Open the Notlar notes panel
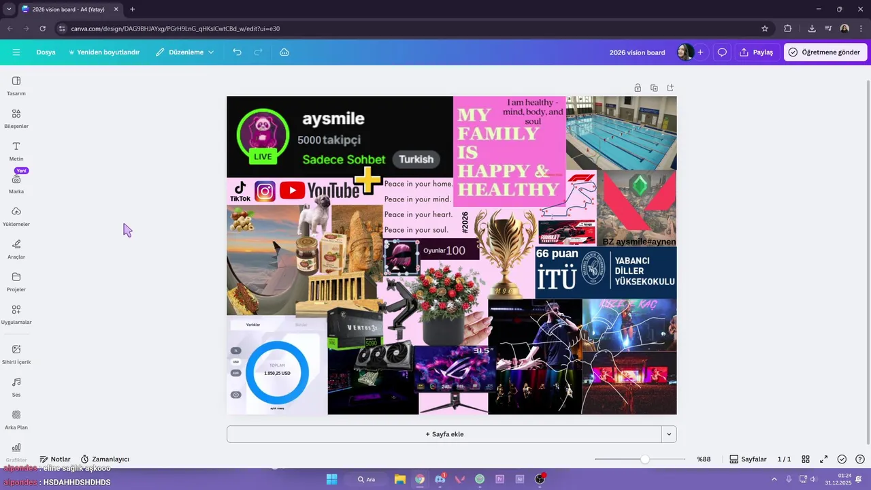 pyautogui.click(x=55, y=459)
